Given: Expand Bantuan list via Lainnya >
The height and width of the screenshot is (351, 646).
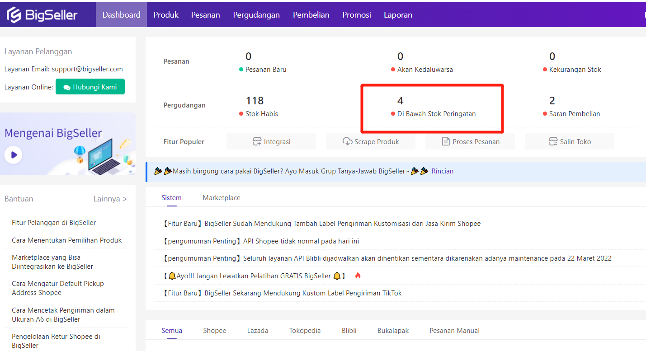Looking at the screenshot, I should 110,199.
